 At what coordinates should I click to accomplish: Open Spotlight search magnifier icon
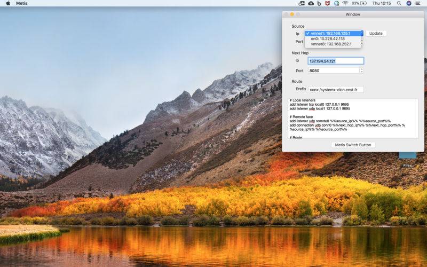pos(399,3)
